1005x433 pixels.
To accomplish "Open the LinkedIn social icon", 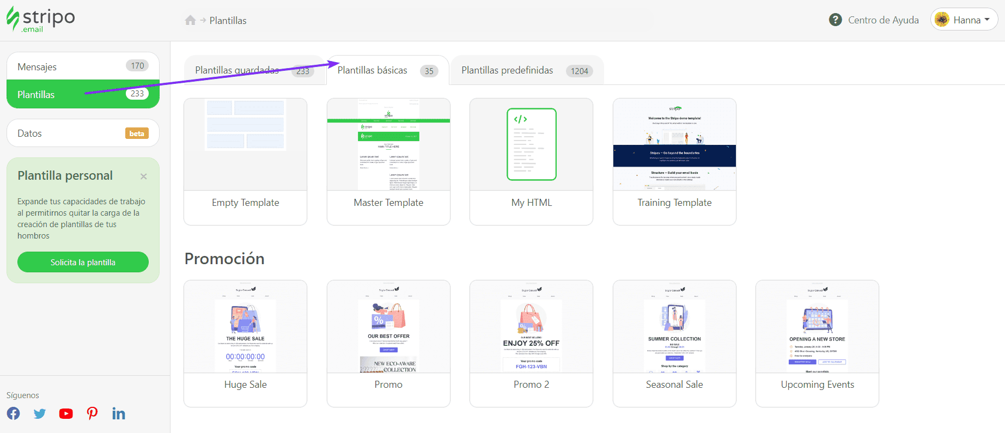I will pos(118,413).
